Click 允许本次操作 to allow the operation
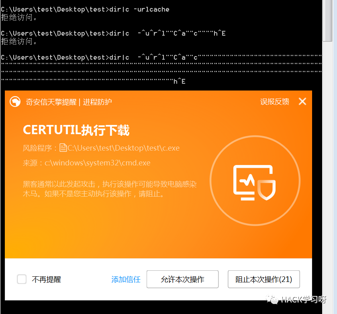 pos(182,279)
